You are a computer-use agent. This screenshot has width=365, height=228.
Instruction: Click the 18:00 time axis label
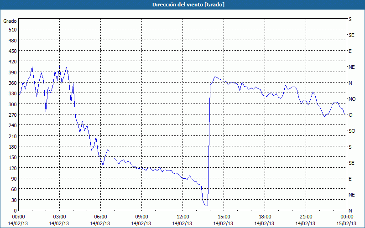(265, 217)
